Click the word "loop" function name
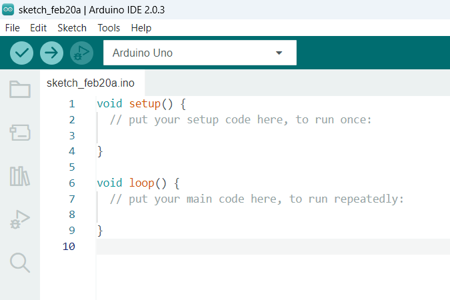 141,183
